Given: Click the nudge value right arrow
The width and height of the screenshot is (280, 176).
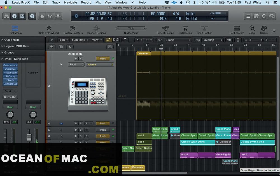Looking at the screenshot, I should [144, 28].
